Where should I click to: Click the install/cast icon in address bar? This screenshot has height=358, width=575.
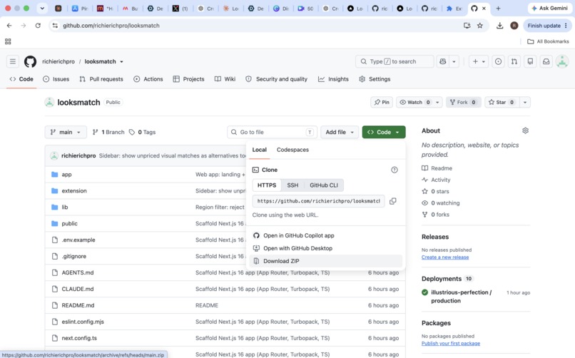coord(467,26)
